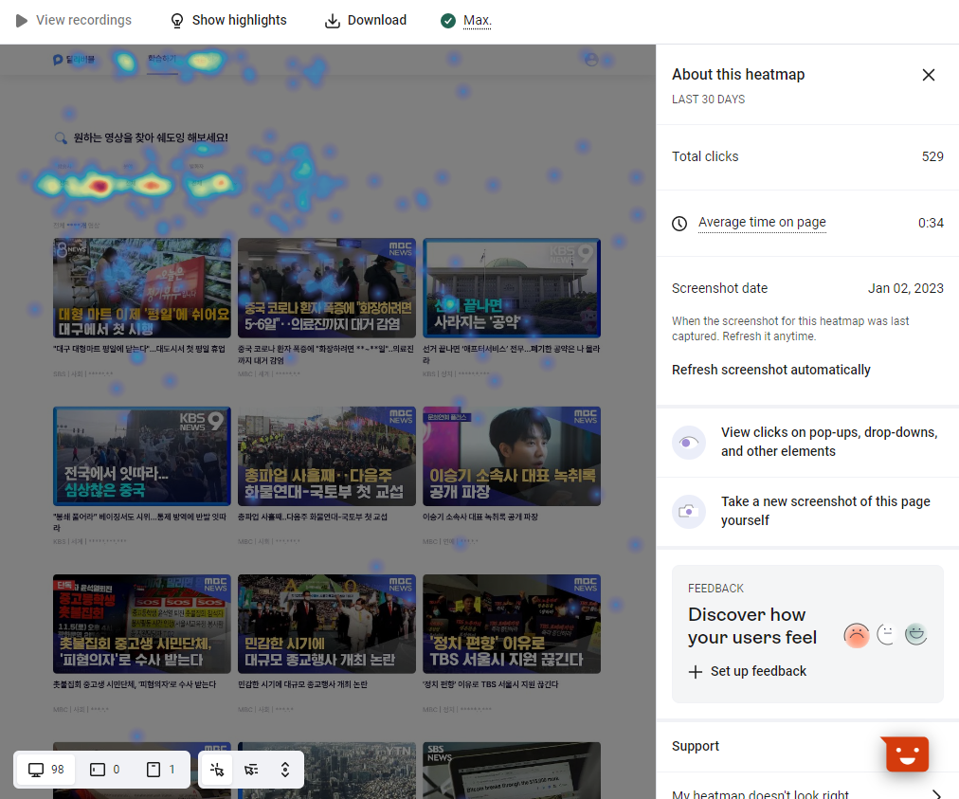
Task: Click the Download arrow icon
Action: (332, 21)
